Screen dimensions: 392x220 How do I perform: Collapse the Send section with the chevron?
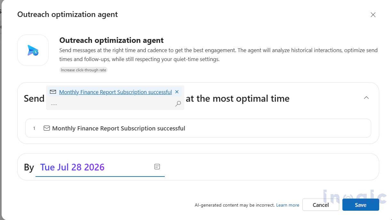click(x=366, y=98)
